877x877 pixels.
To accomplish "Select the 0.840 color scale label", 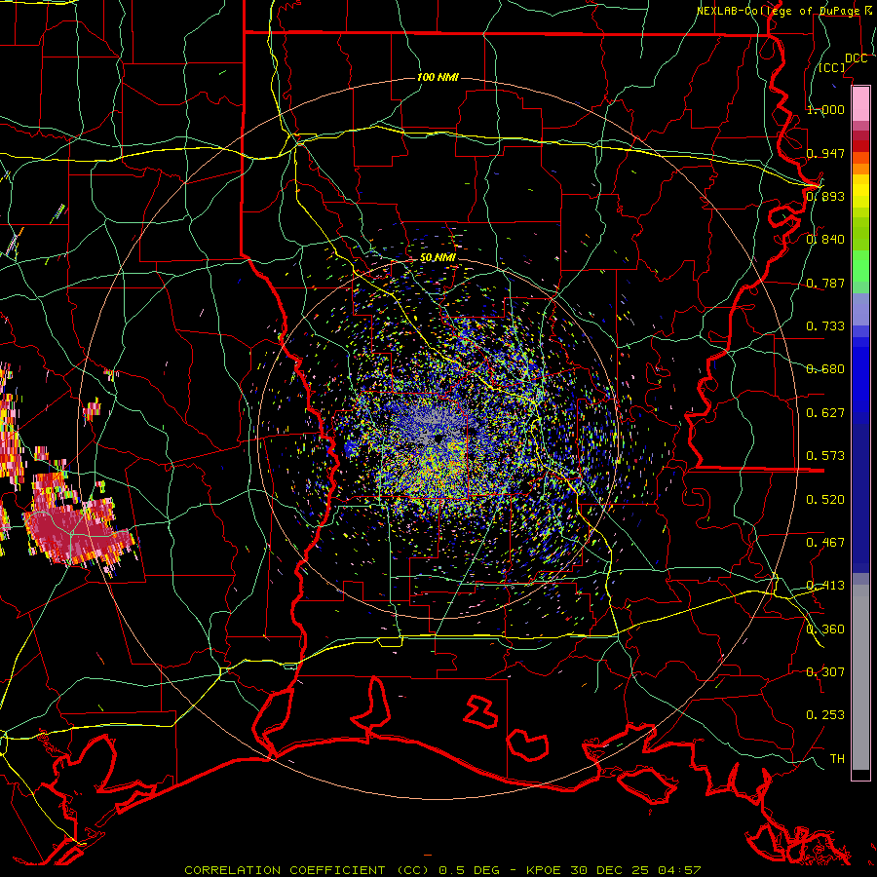I will click(825, 240).
